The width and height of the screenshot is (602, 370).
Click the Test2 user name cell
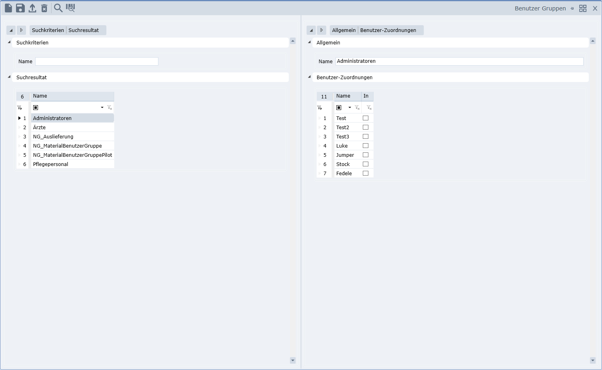click(348, 127)
